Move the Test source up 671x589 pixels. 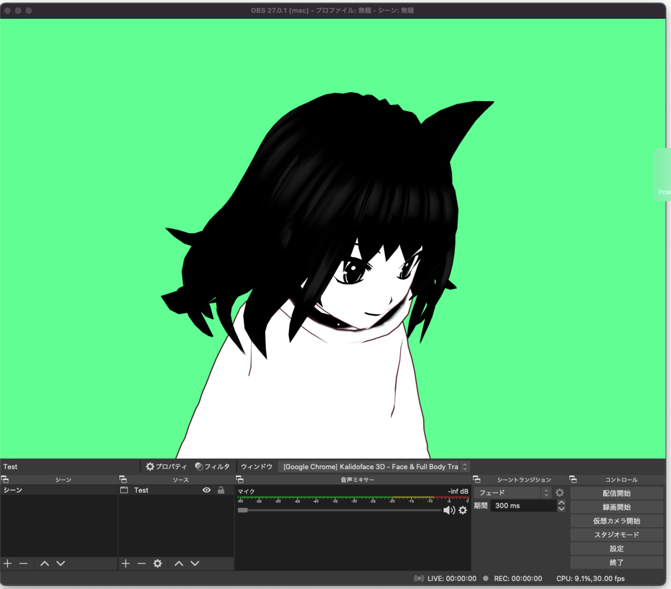[179, 563]
